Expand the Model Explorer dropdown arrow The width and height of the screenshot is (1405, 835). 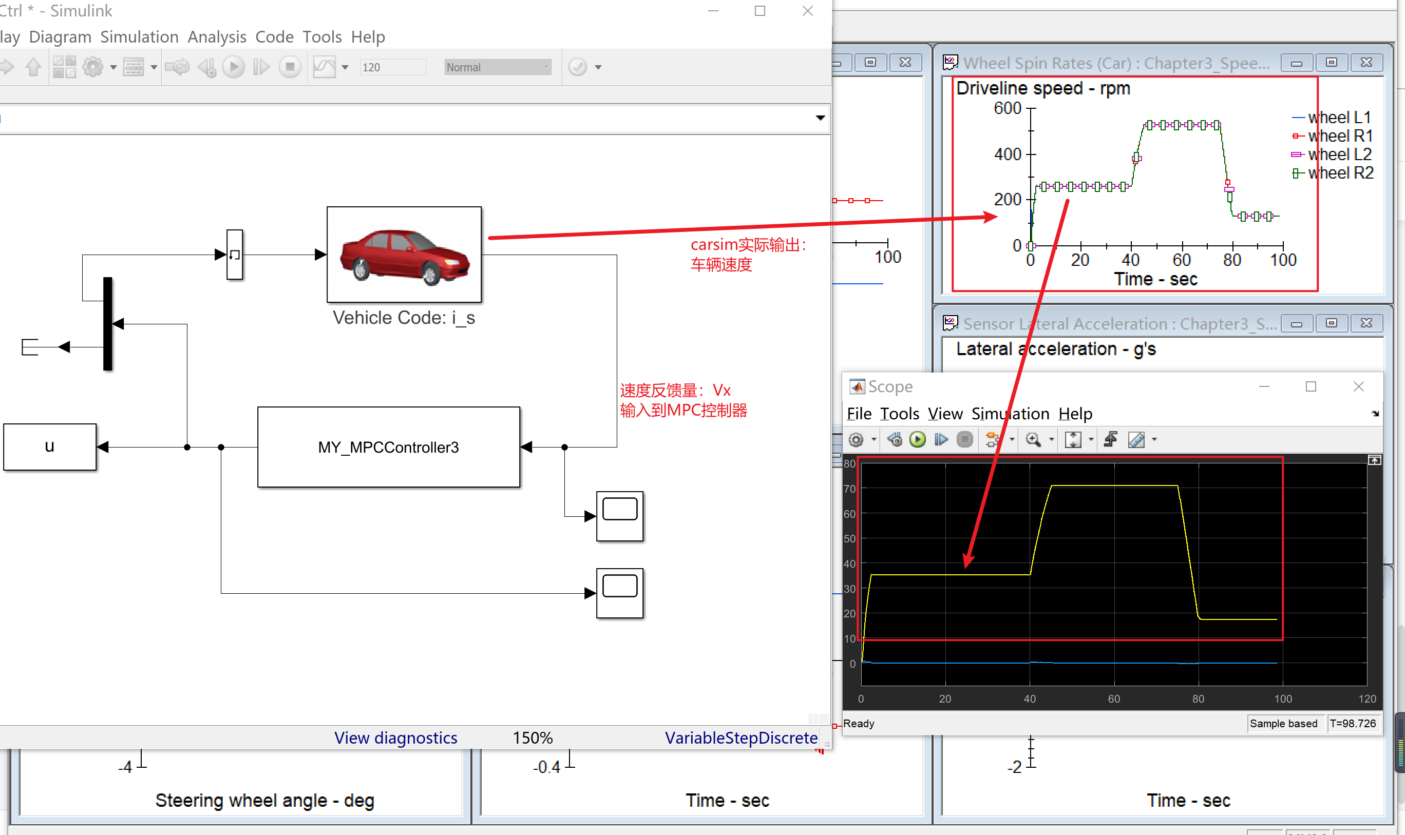point(154,68)
